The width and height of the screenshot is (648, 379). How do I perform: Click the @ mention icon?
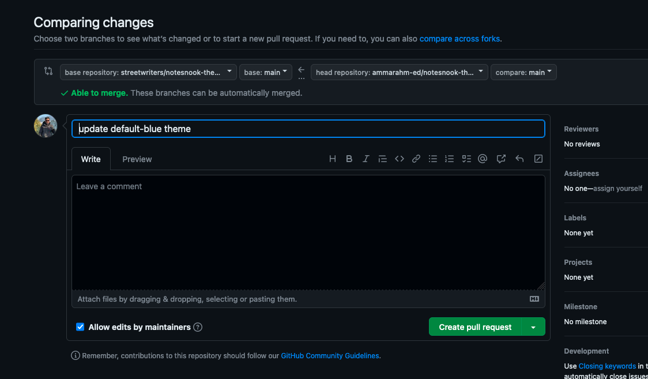click(483, 159)
